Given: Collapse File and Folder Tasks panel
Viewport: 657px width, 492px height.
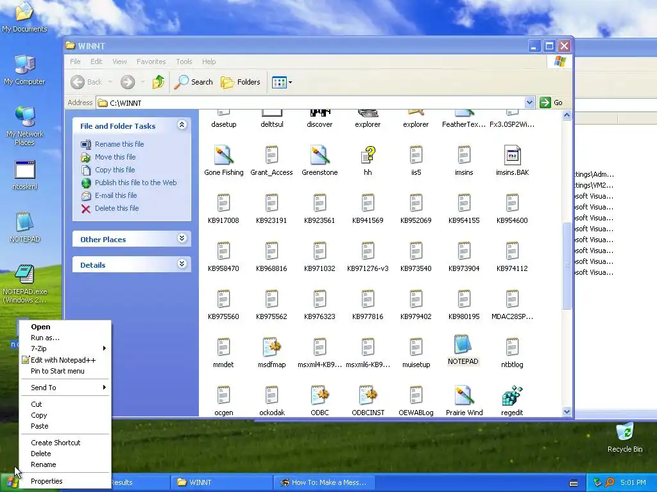Looking at the screenshot, I should point(182,125).
